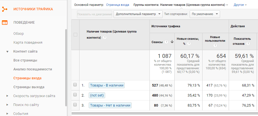The image size is (258, 116).
Task: Open the (not set) row link
Action: pos(97,95)
